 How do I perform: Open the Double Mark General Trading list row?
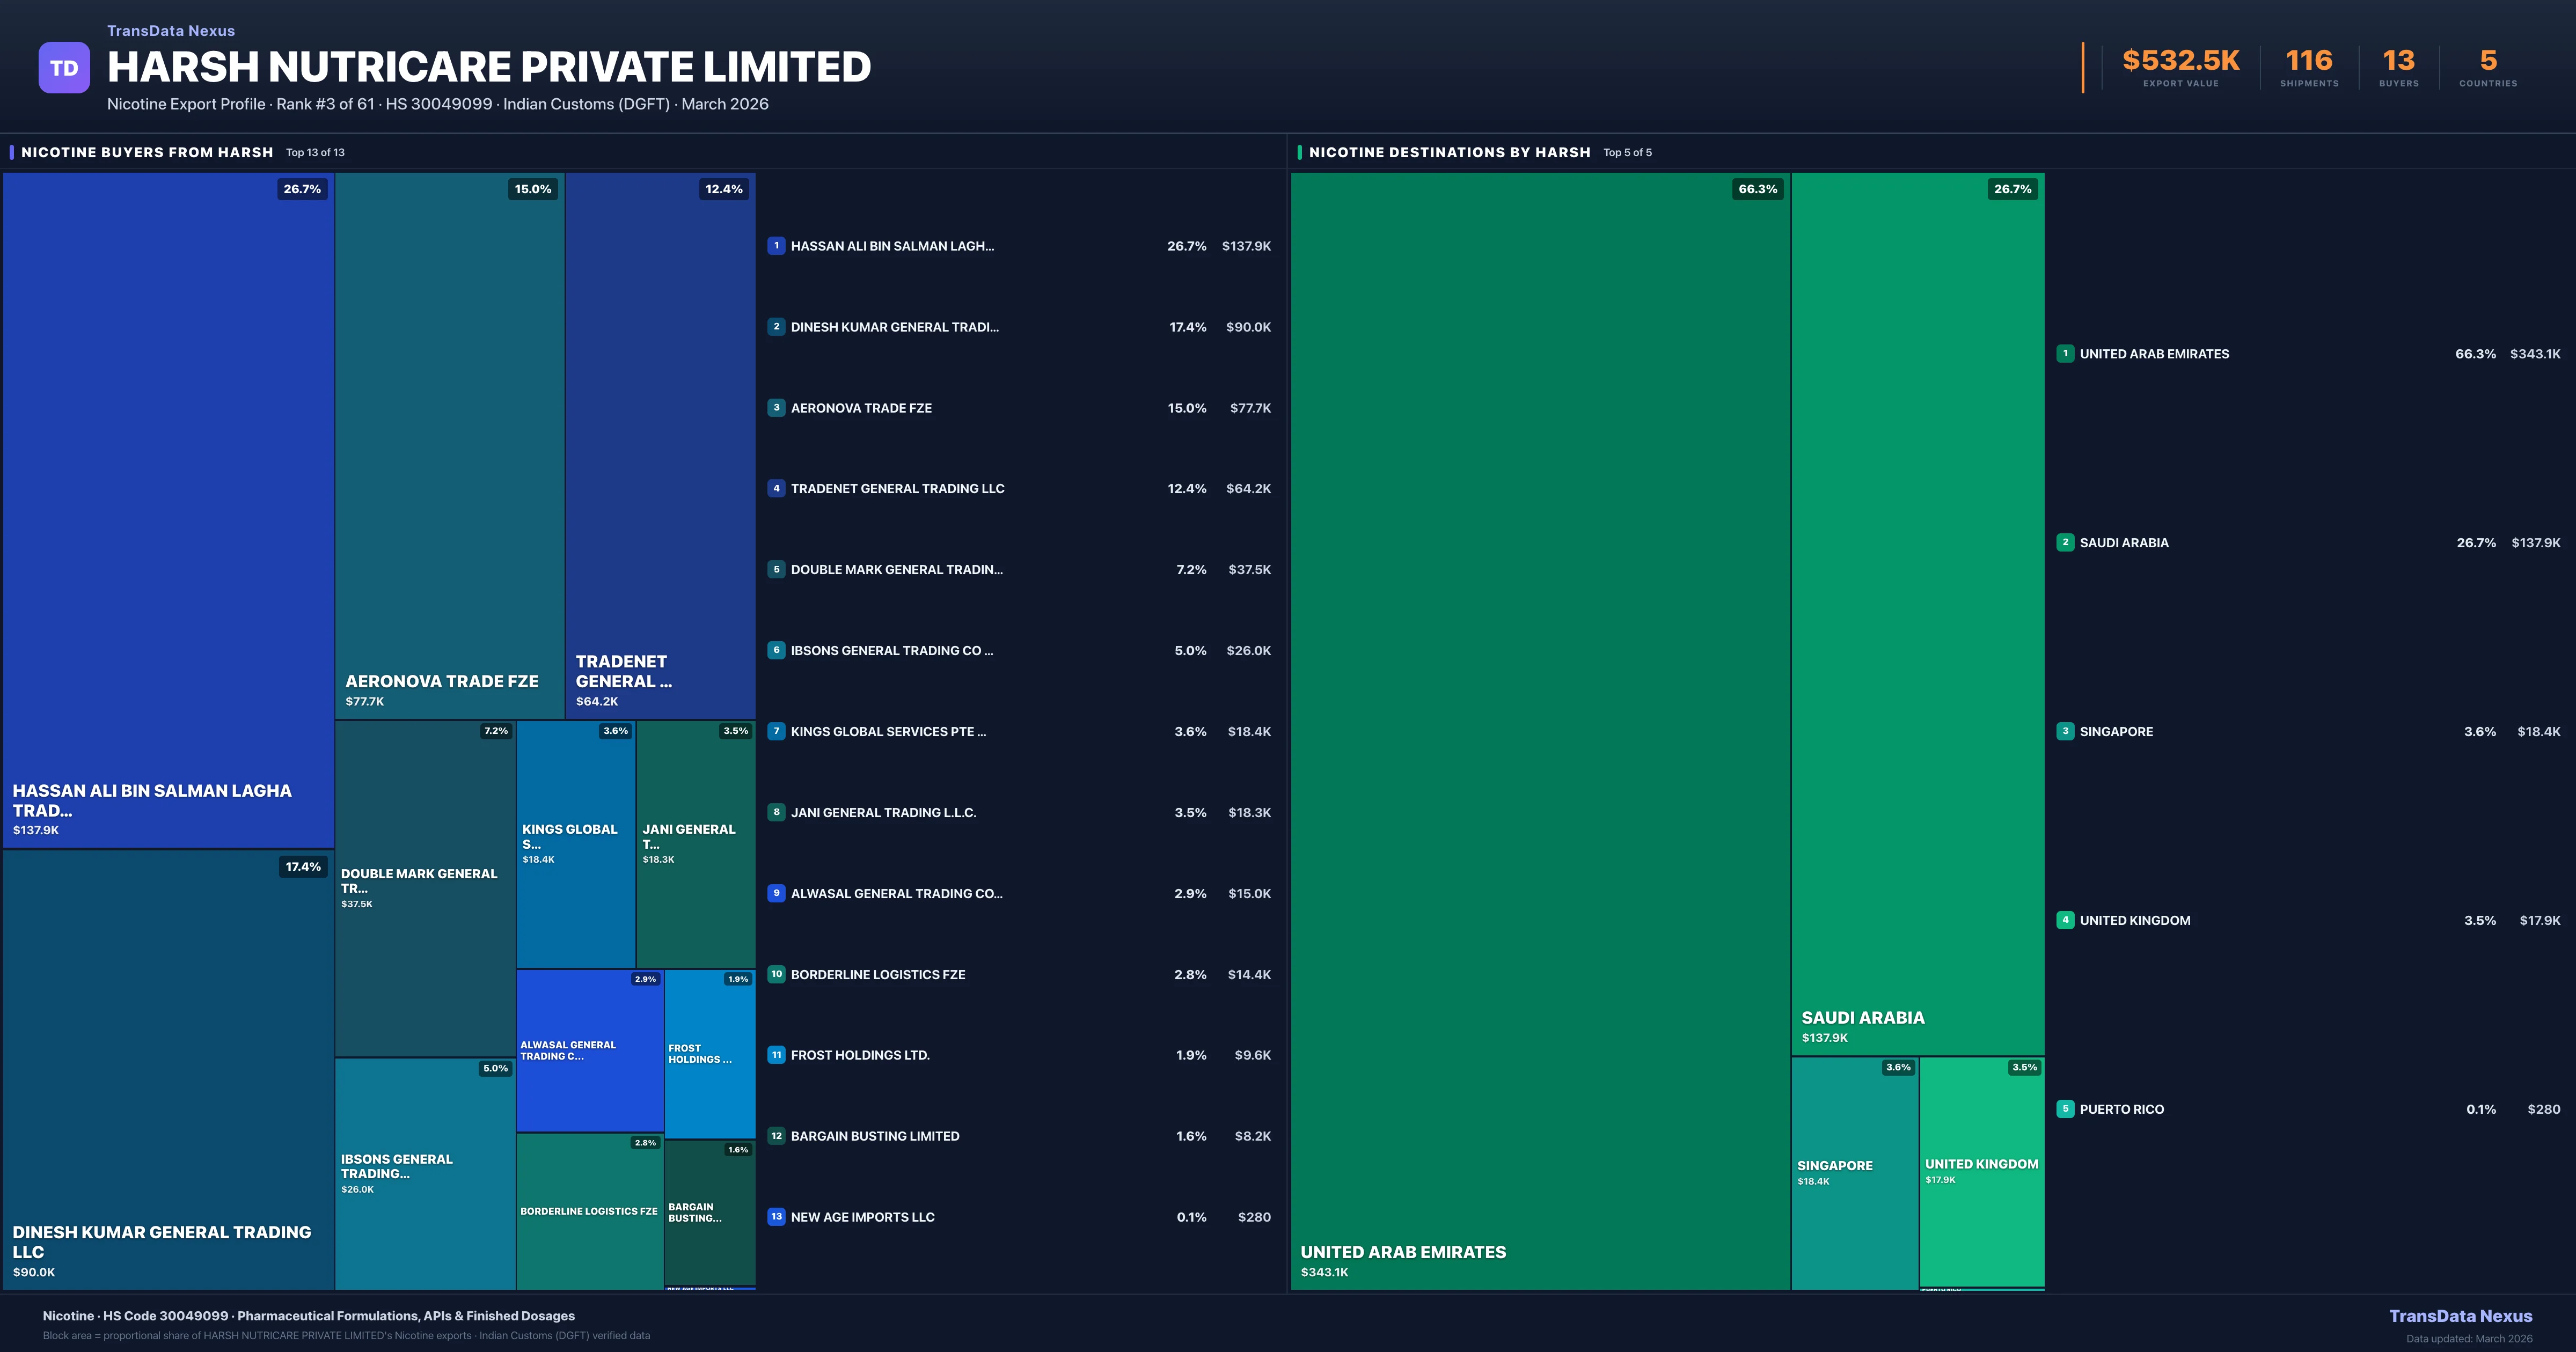click(x=896, y=570)
